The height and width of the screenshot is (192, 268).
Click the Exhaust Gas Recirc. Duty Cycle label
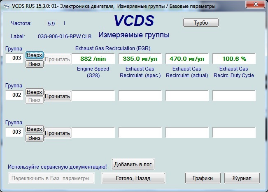[x=234, y=72]
